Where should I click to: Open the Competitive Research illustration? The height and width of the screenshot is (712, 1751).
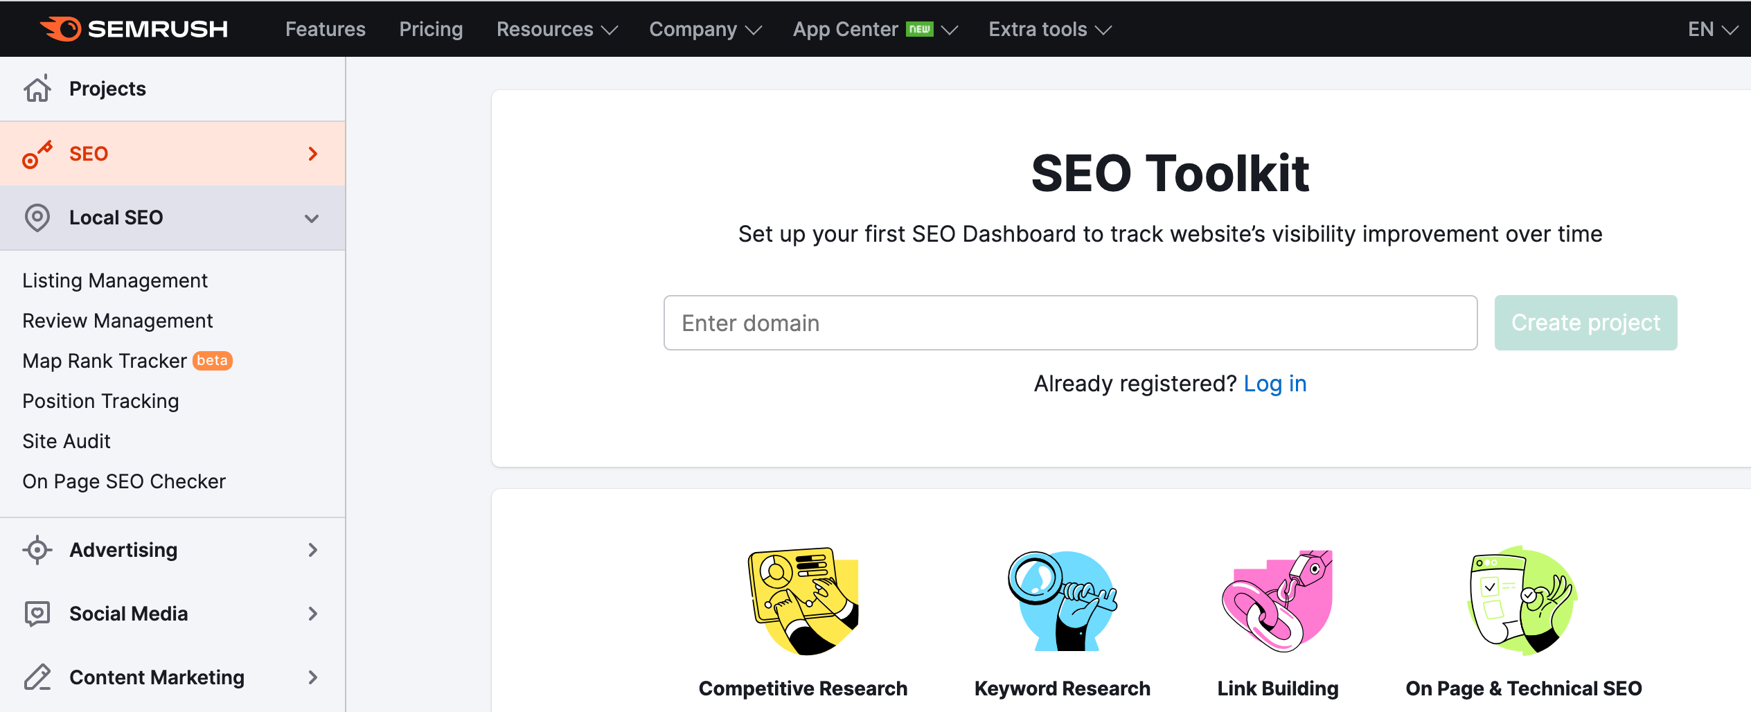[x=803, y=600]
